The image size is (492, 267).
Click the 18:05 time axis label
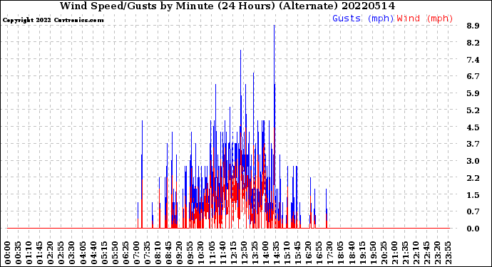pyautogui.click(x=340, y=253)
